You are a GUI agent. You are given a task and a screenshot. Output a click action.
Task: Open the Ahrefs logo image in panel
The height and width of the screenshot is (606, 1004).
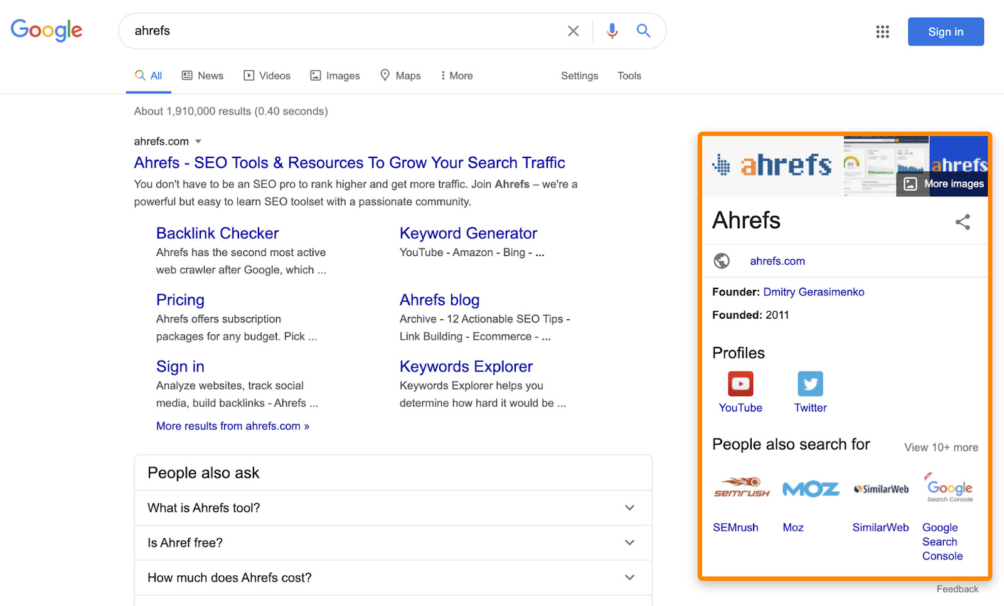[x=772, y=166]
